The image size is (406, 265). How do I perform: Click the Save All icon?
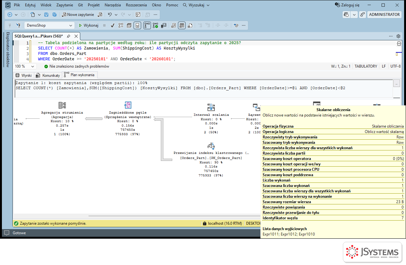click(x=55, y=15)
